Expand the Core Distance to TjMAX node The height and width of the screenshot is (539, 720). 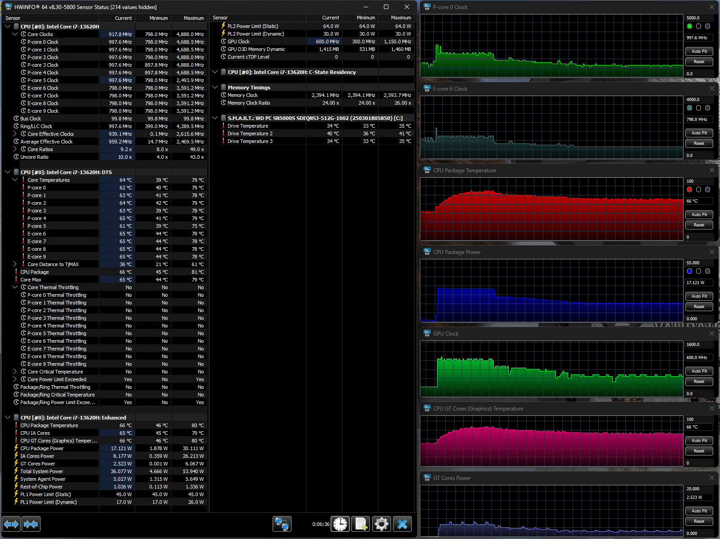(15, 264)
